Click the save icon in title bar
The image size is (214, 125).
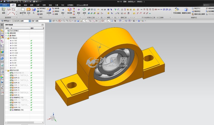(x=4, y=2)
